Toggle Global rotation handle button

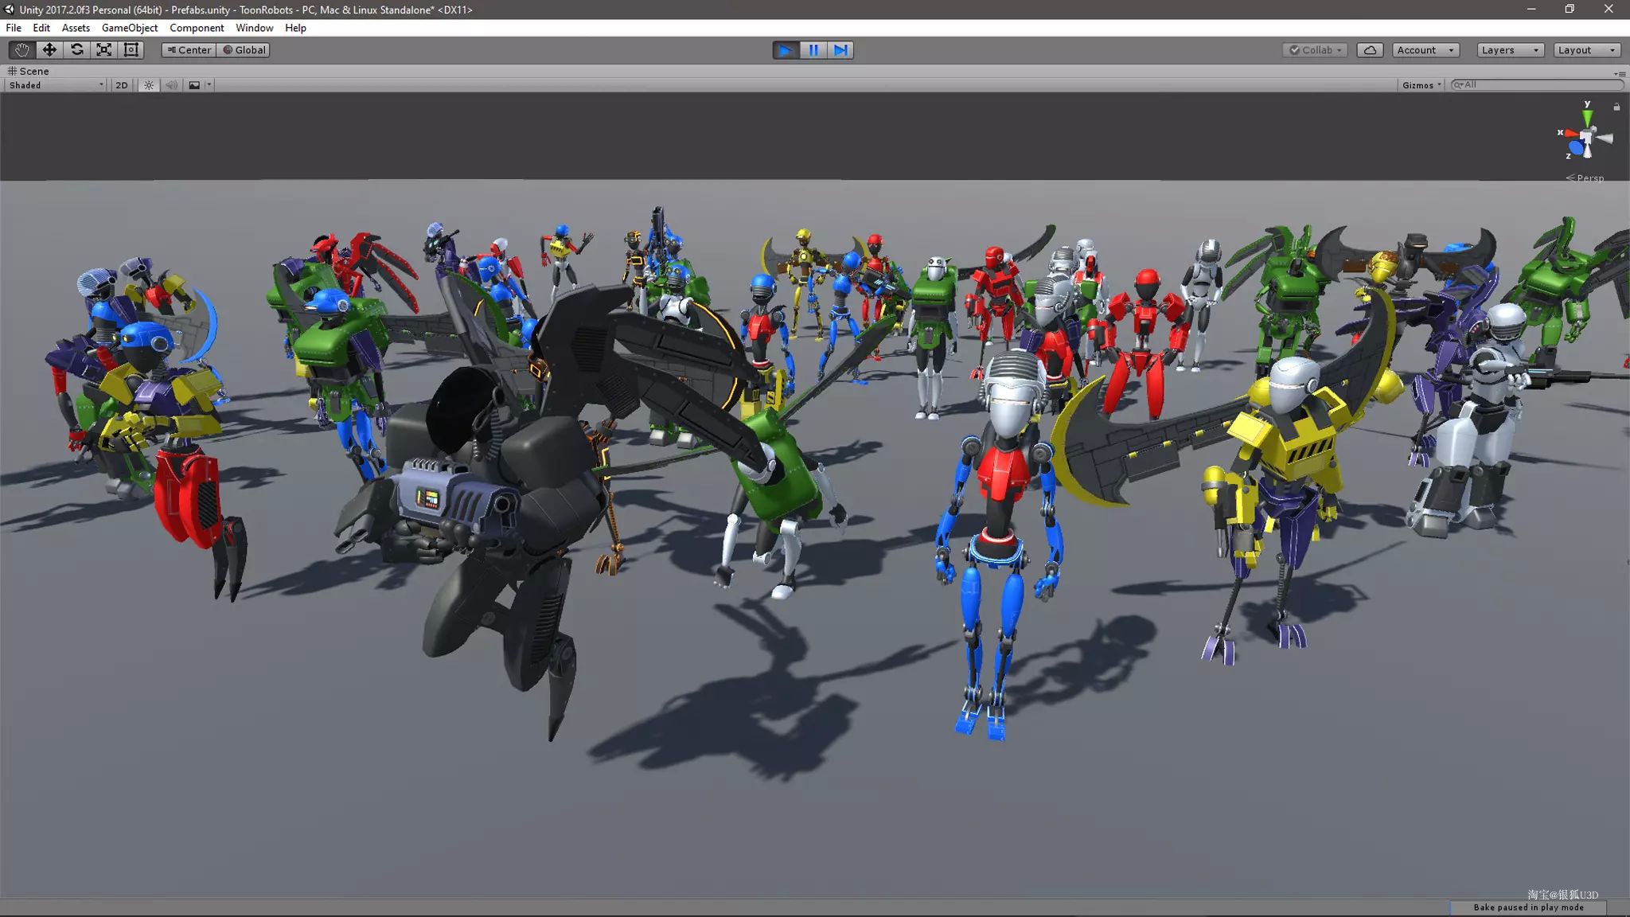[x=244, y=50]
